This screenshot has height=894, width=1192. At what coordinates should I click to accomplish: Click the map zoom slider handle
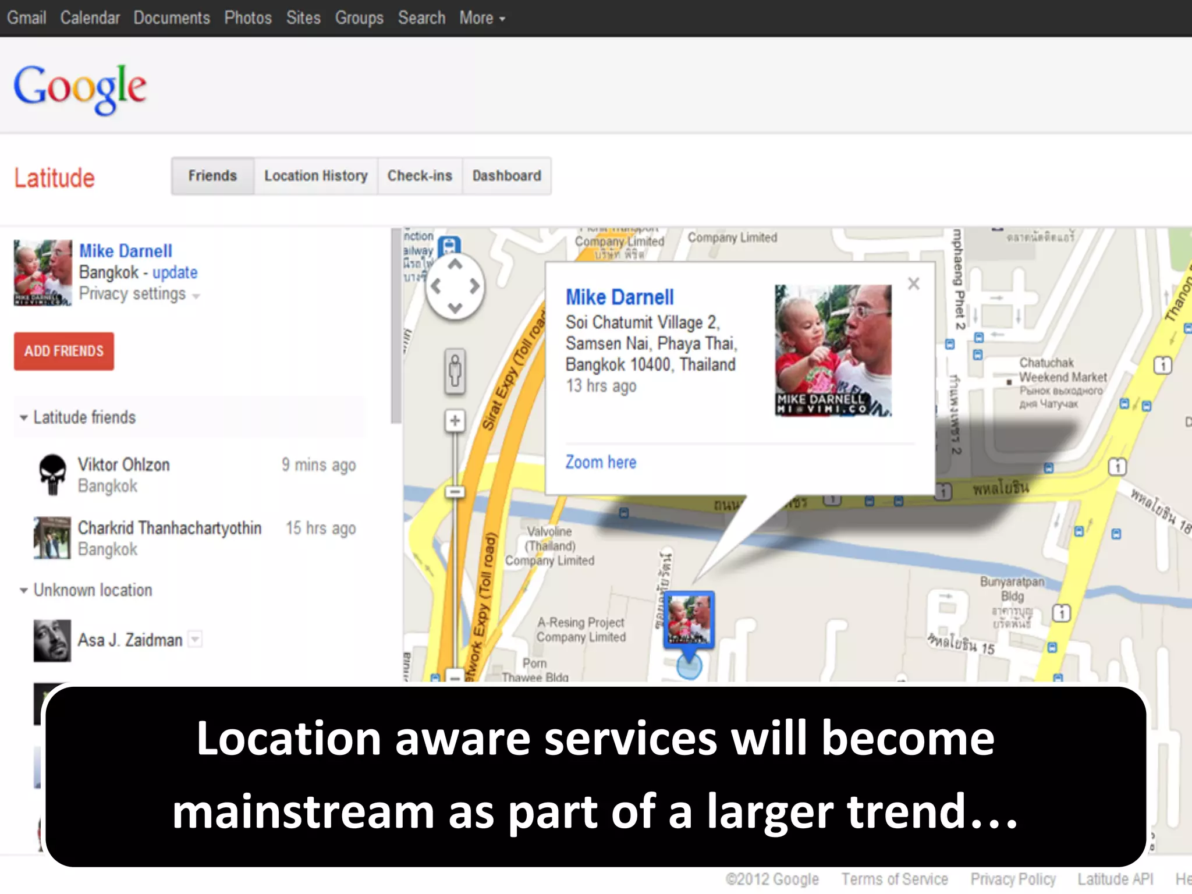[455, 492]
